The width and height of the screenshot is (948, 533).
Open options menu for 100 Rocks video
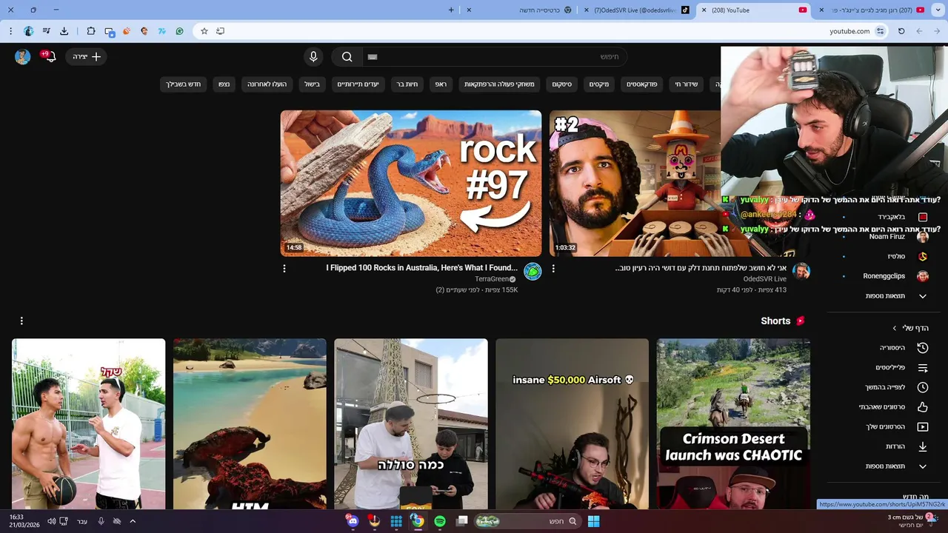point(284,269)
